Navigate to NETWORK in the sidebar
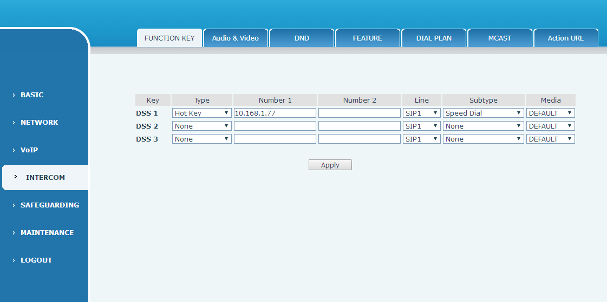Image resolution: width=607 pixels, height=302 pixels. click(39, 123)
